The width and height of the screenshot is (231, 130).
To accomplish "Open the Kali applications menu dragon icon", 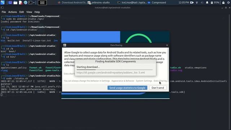I will click(x=3, y=3).
